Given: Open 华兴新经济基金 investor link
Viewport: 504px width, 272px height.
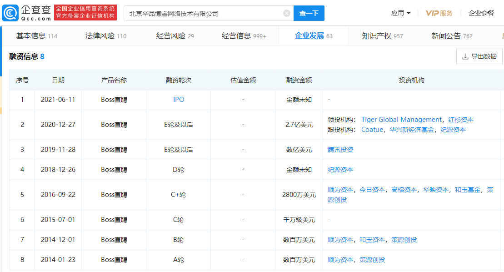Looking at the screenshot, I should tap(412, 130).
